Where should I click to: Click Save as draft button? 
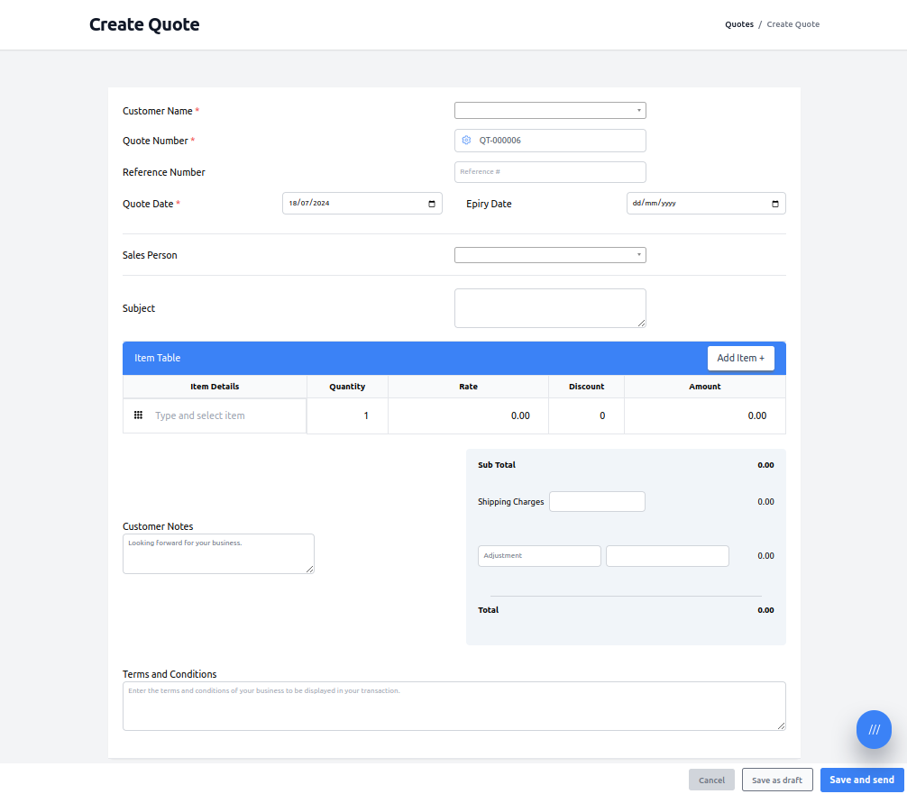pyautogui.click(x=777, y=780)
